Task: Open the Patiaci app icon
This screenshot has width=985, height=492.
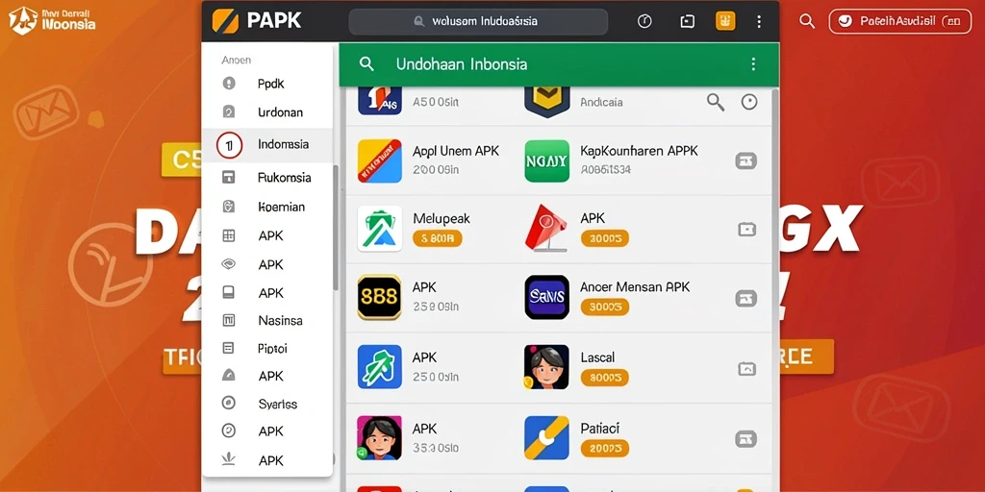Action: click(x=546, y=437)
